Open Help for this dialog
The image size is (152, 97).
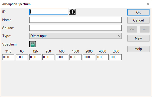coord(138,49)
